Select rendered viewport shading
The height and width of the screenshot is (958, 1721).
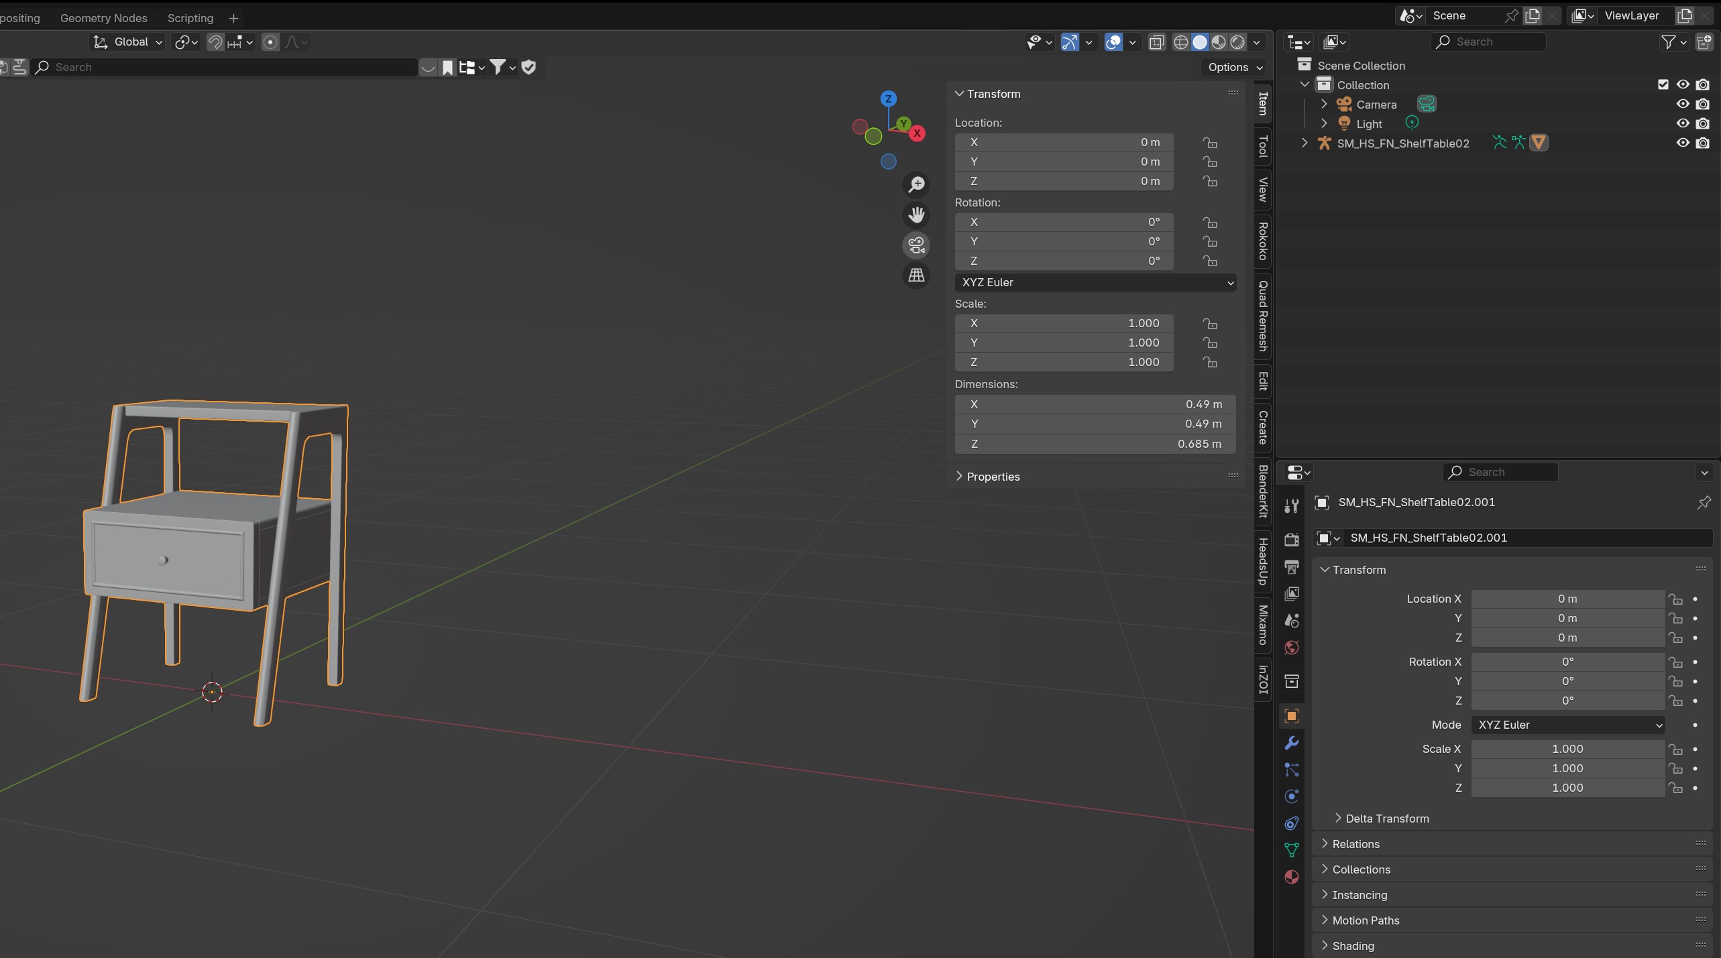(1237, 42)
